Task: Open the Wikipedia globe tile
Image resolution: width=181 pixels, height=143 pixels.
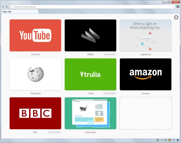Action: point(35,74)
